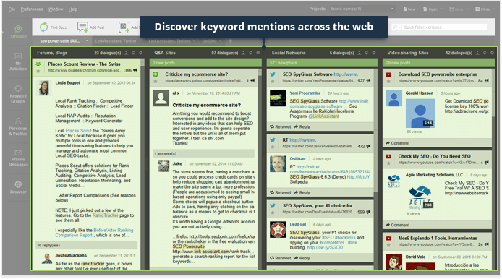Expand the Add Post dropdown arrow
The image size is (502, 279).
[109, 27]
